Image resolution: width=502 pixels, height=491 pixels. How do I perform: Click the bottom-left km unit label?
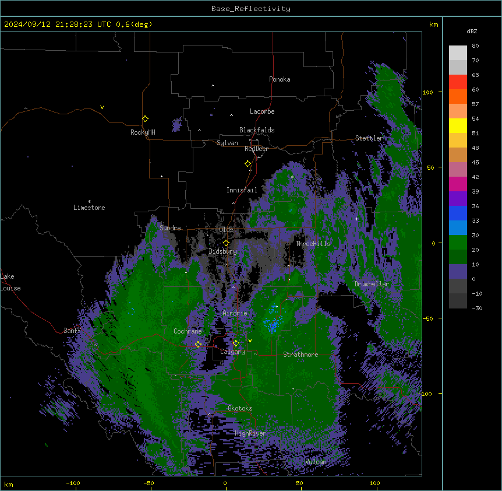click(x=9, y=484)
